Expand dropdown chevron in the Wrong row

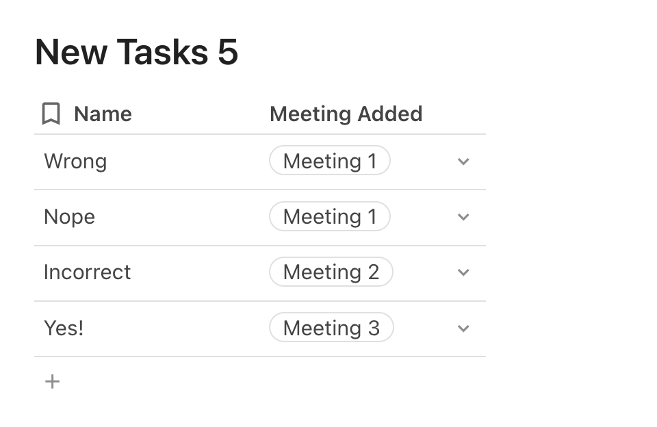tap(463, 162)
